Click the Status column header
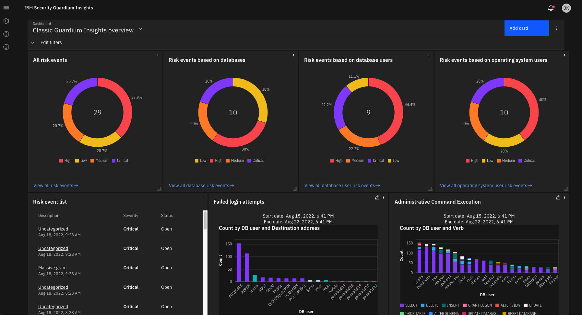The height and width of the screenshot is (315, 582). [167, 216]
